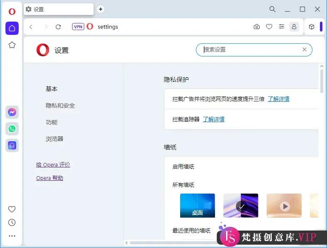327x248 pixels.
Task: Go forward with the forward arrow
Action: [46, 27]
